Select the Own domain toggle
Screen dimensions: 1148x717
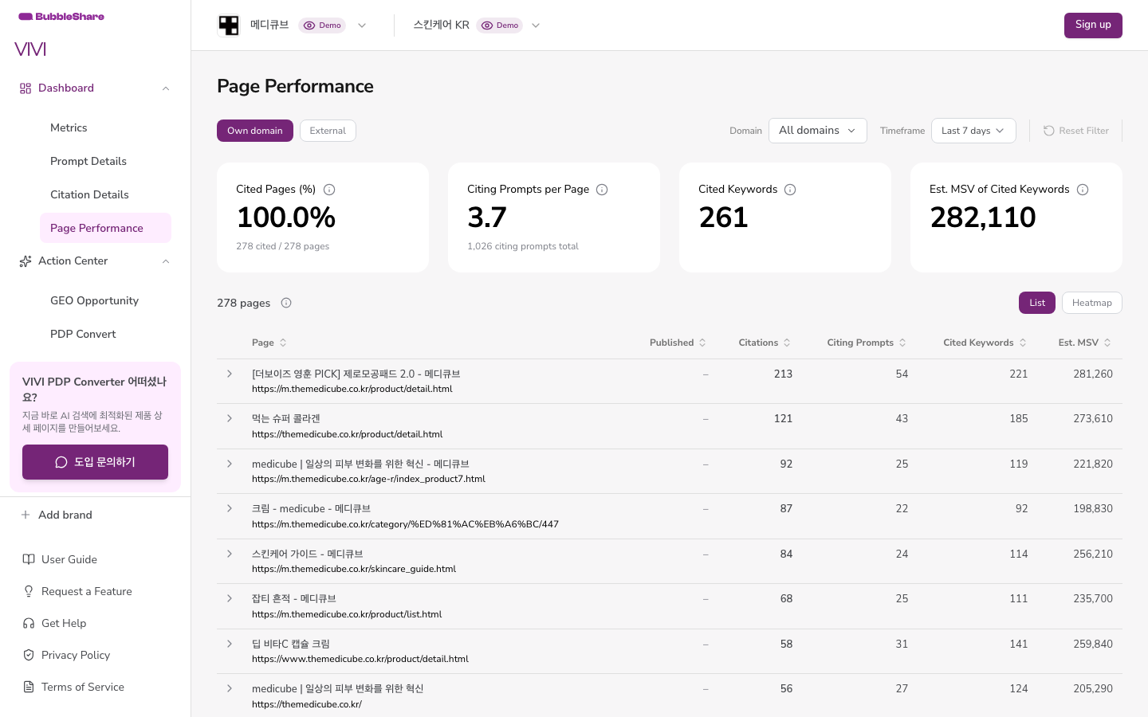tap(255, 131)
